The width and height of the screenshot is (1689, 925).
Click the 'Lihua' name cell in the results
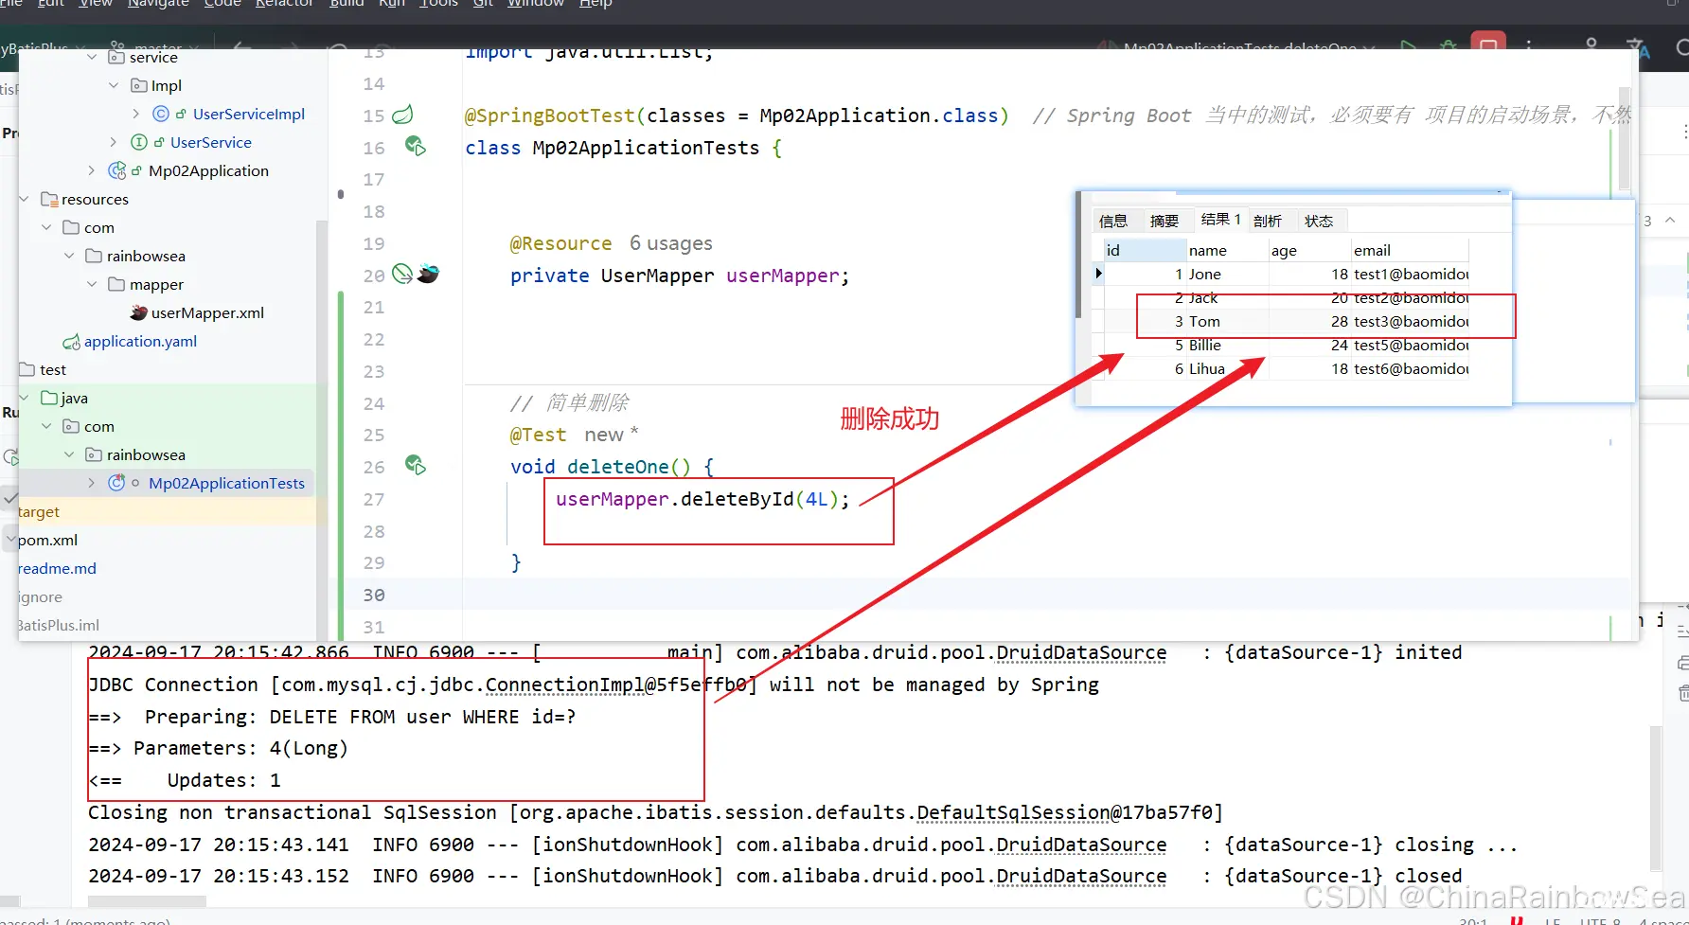pyautogui.click(x=1228, y=368)
